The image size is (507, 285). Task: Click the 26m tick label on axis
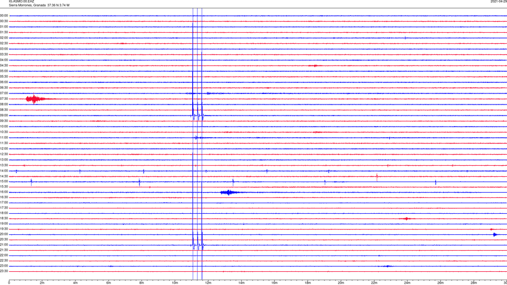(x=440, y=283)
